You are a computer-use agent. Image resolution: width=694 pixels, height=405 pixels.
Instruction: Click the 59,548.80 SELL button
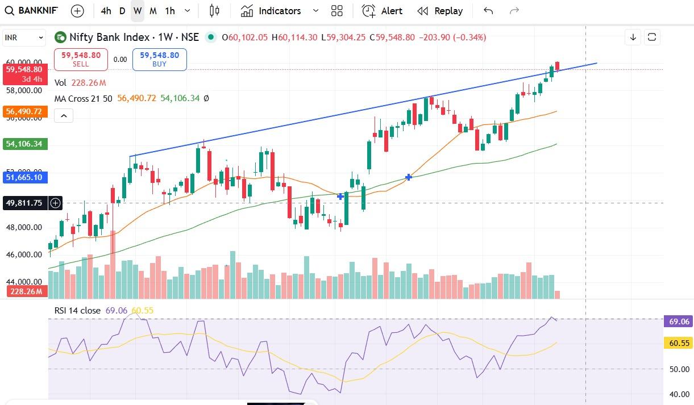coord(81,60)
